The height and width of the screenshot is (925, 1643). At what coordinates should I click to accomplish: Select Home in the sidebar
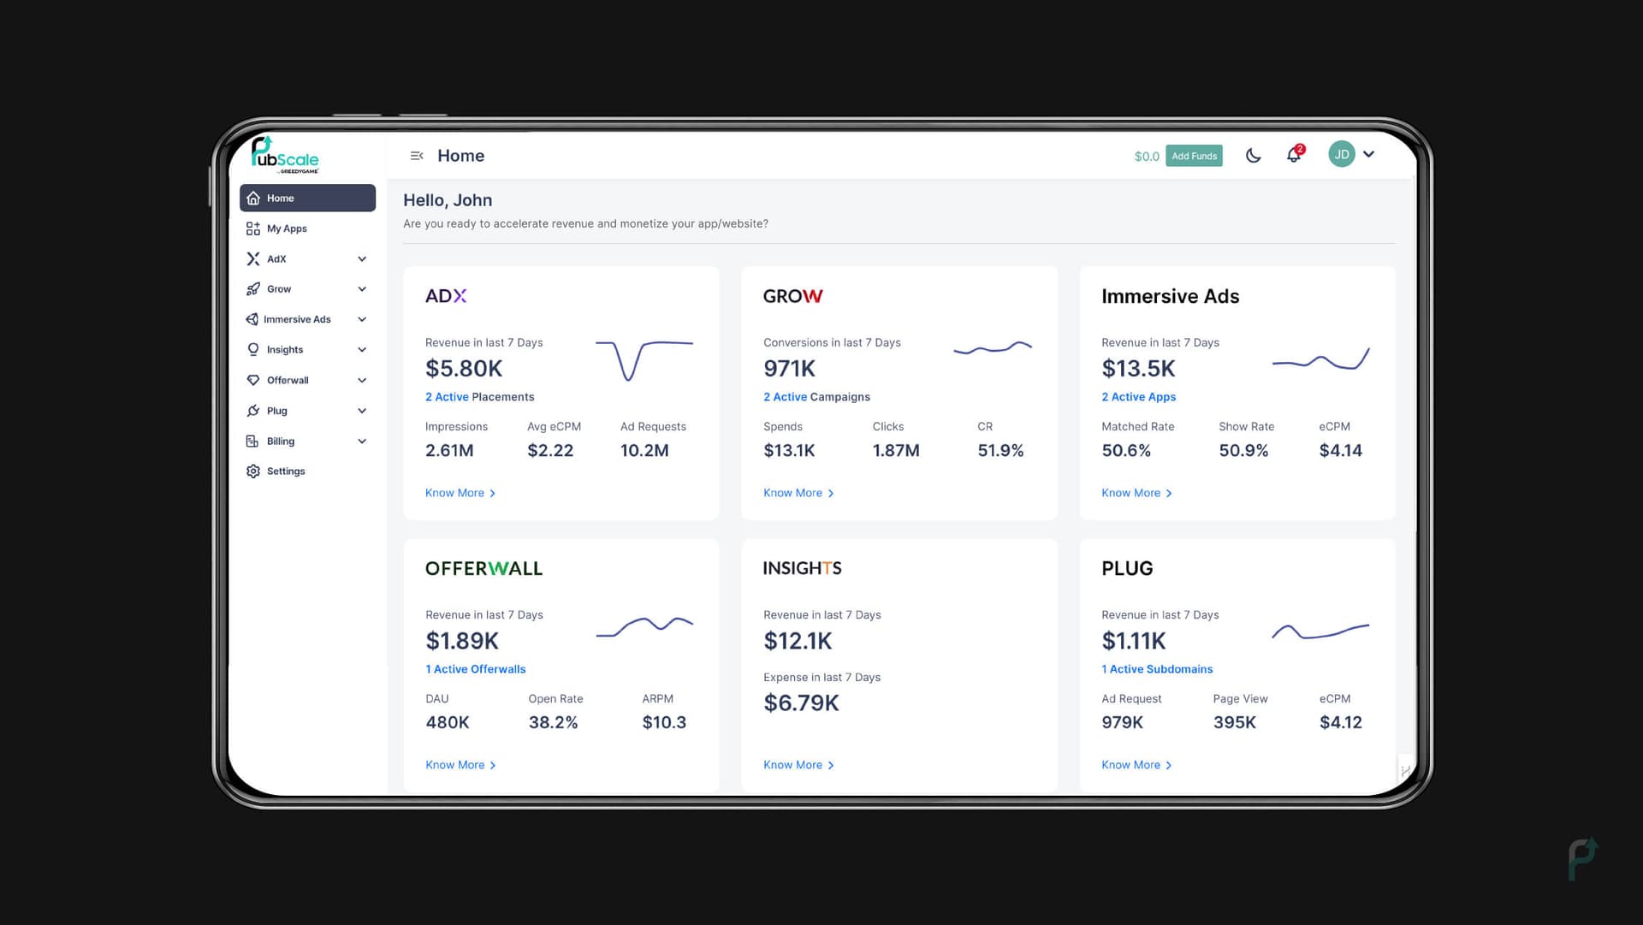coord(307,198)
